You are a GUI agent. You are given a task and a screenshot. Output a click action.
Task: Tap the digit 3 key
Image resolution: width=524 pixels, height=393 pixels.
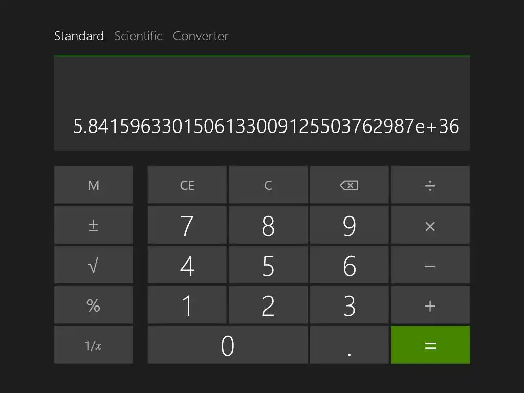[x=349, y=305]
